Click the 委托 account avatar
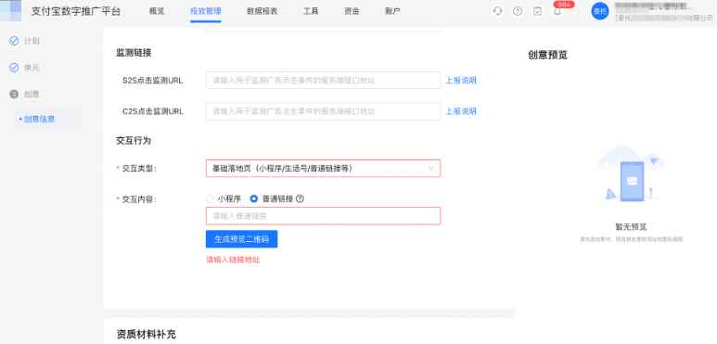This screenshot has height=344, width=717. tap(600, 11)
